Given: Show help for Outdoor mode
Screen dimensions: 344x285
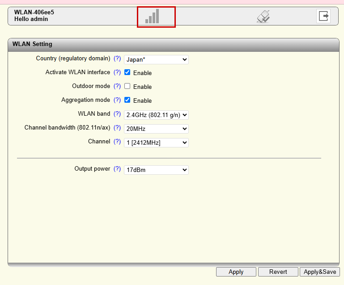Looking at the screenshot, I should [117, 86].
